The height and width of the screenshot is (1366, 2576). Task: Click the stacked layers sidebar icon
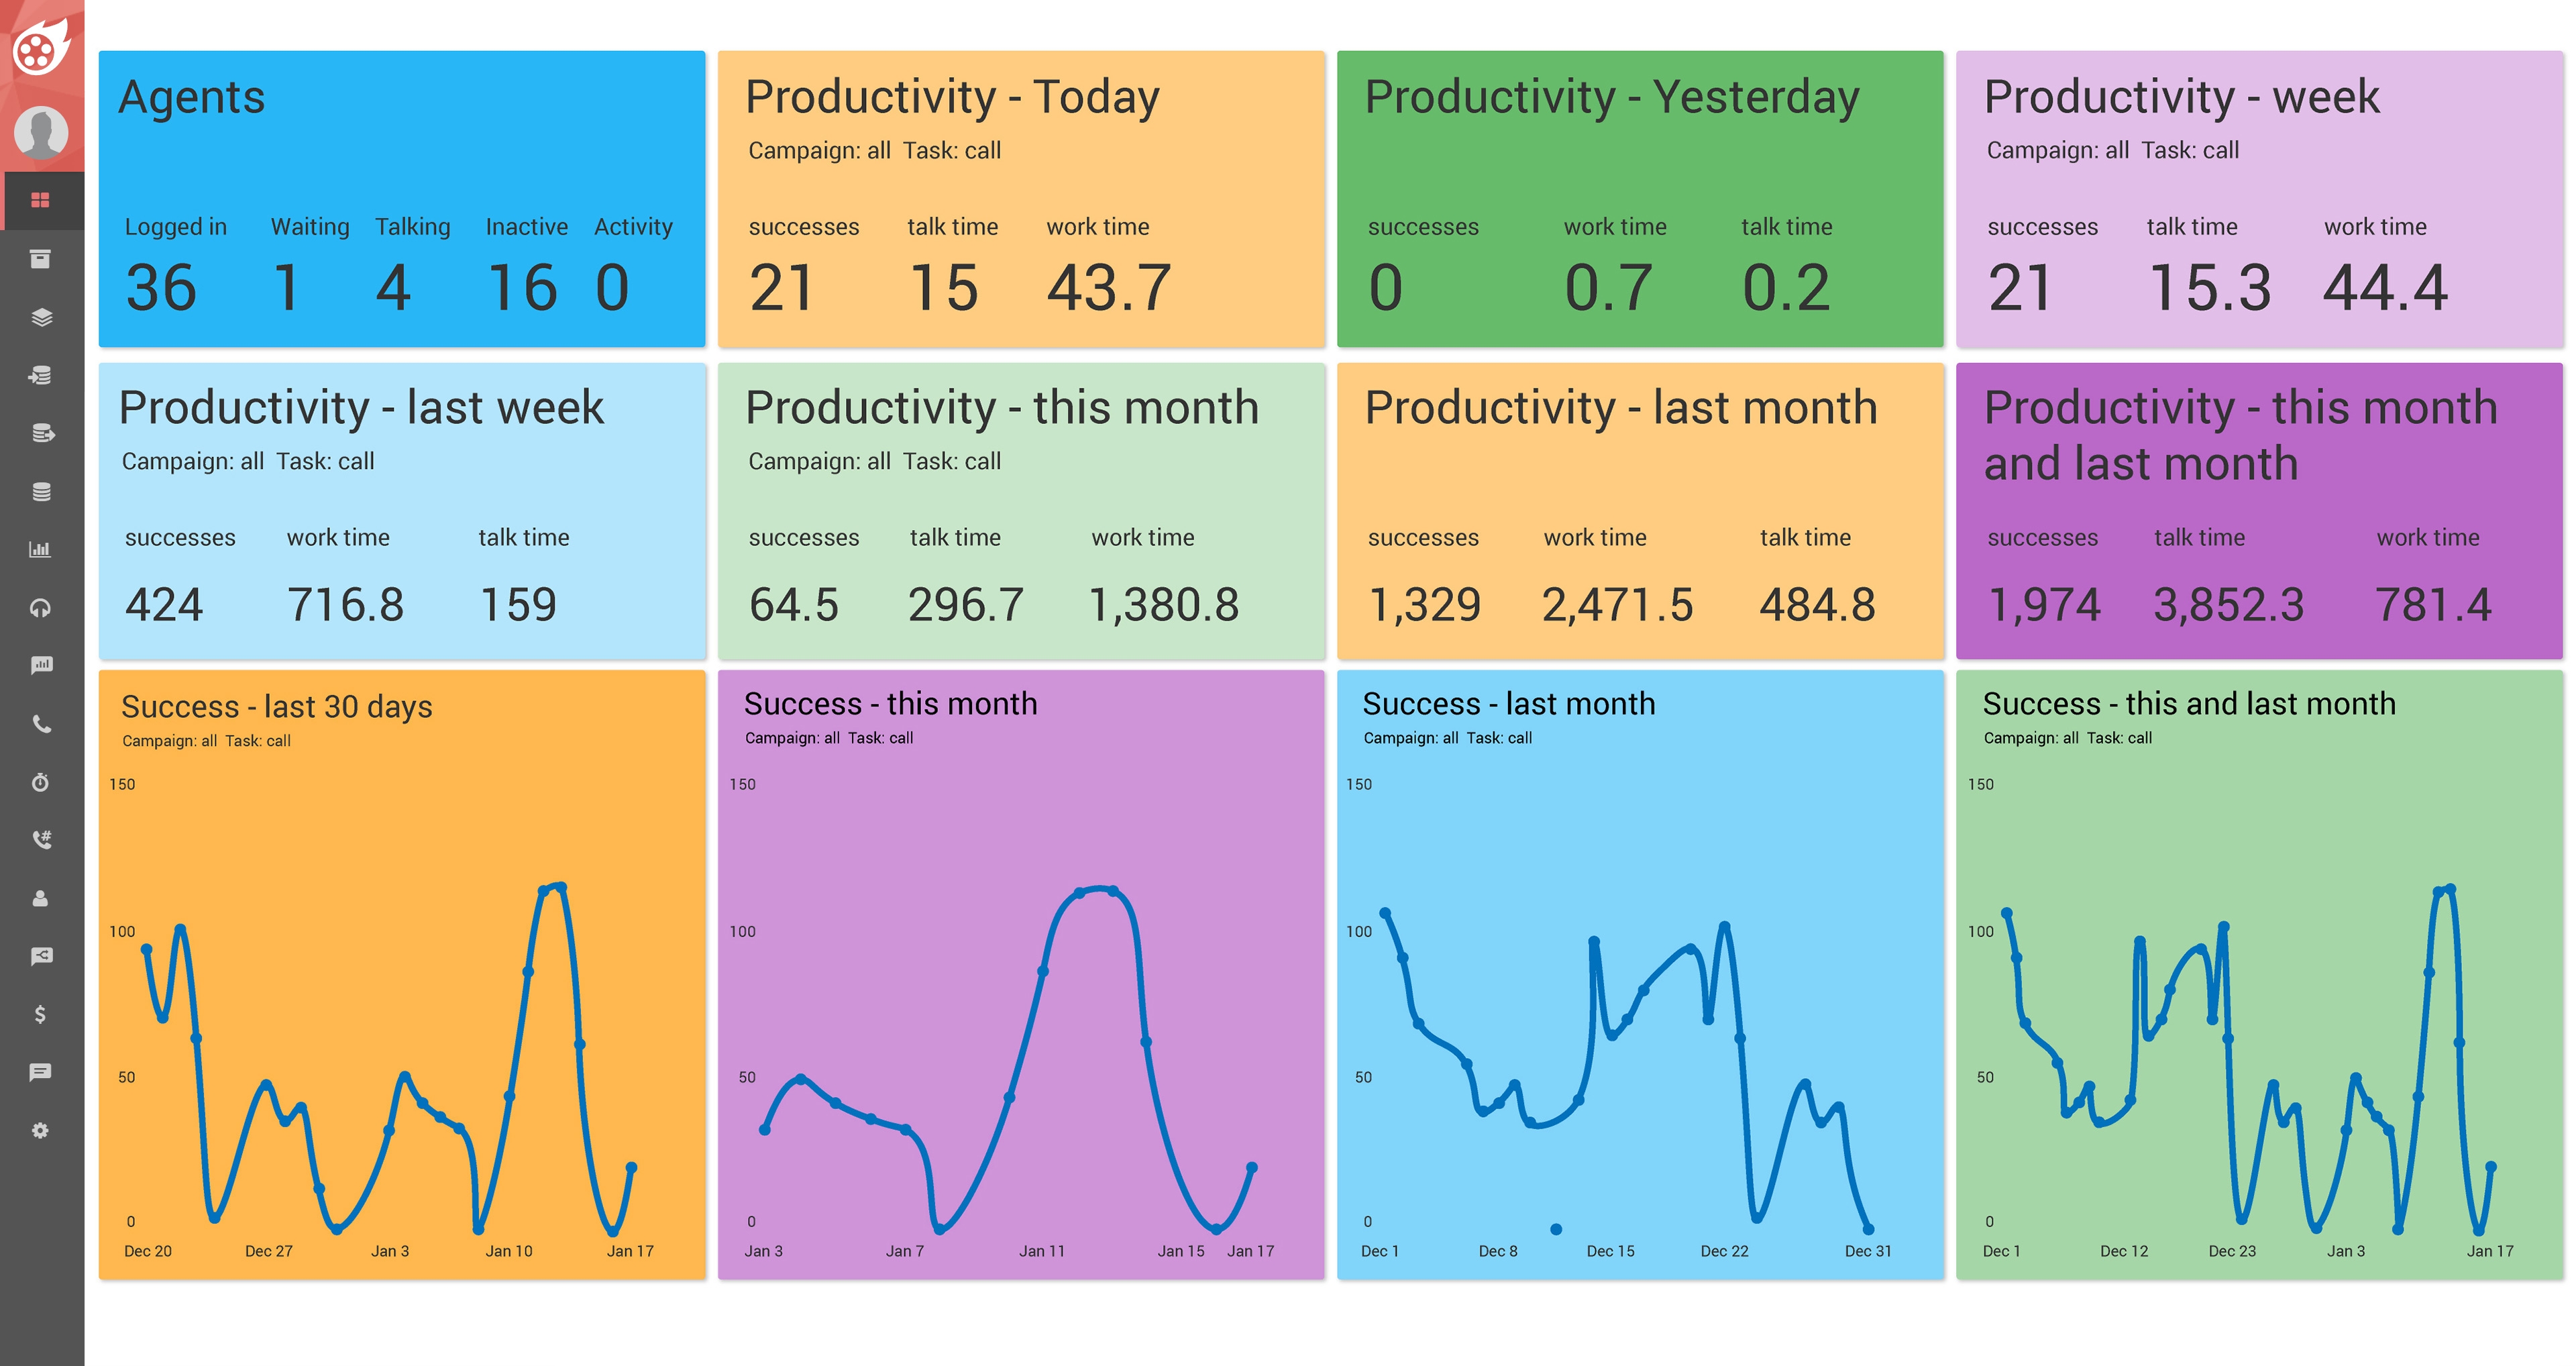coord(41,317)
